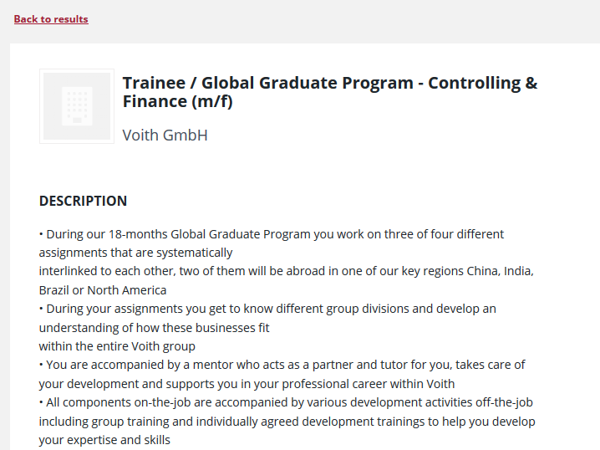Click the bullet about knowing different group divisions
Screen dimensions: 600x450
click(267, 309)
